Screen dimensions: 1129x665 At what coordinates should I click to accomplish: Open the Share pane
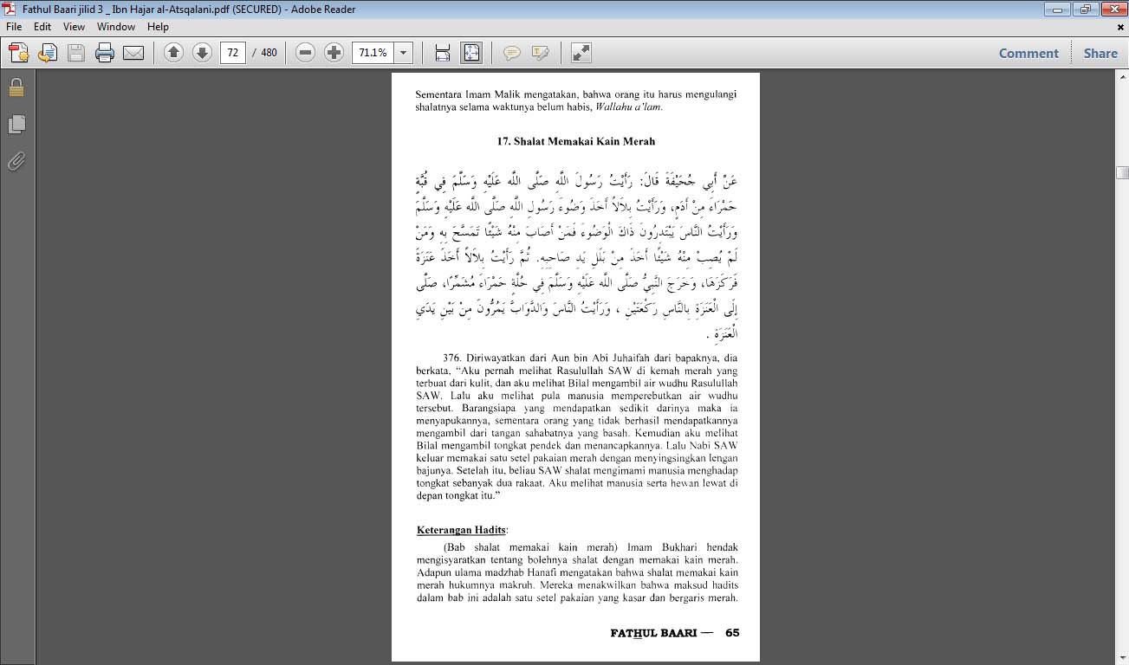1100,53
